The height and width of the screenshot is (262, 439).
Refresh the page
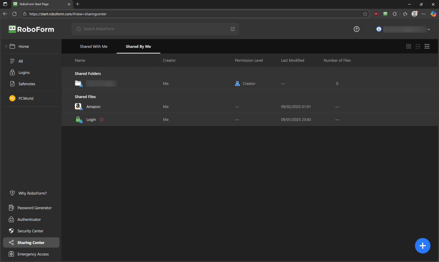click(x=14, y=14)
